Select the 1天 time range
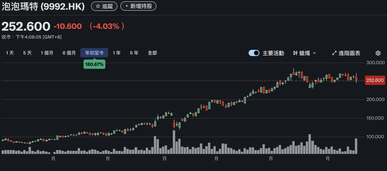This screenshot has height=171, width=387. tap(10, 53)
